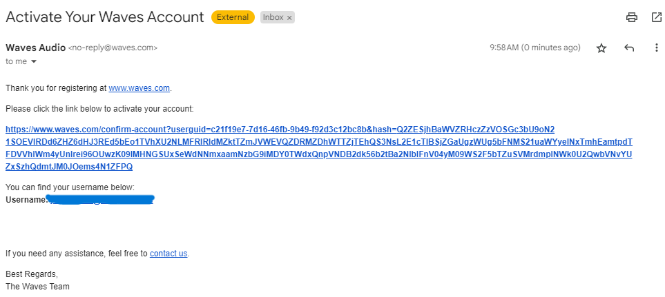Click the redacted username value
The width and height of the screenshot is (665, 297).
click(101, 200)
